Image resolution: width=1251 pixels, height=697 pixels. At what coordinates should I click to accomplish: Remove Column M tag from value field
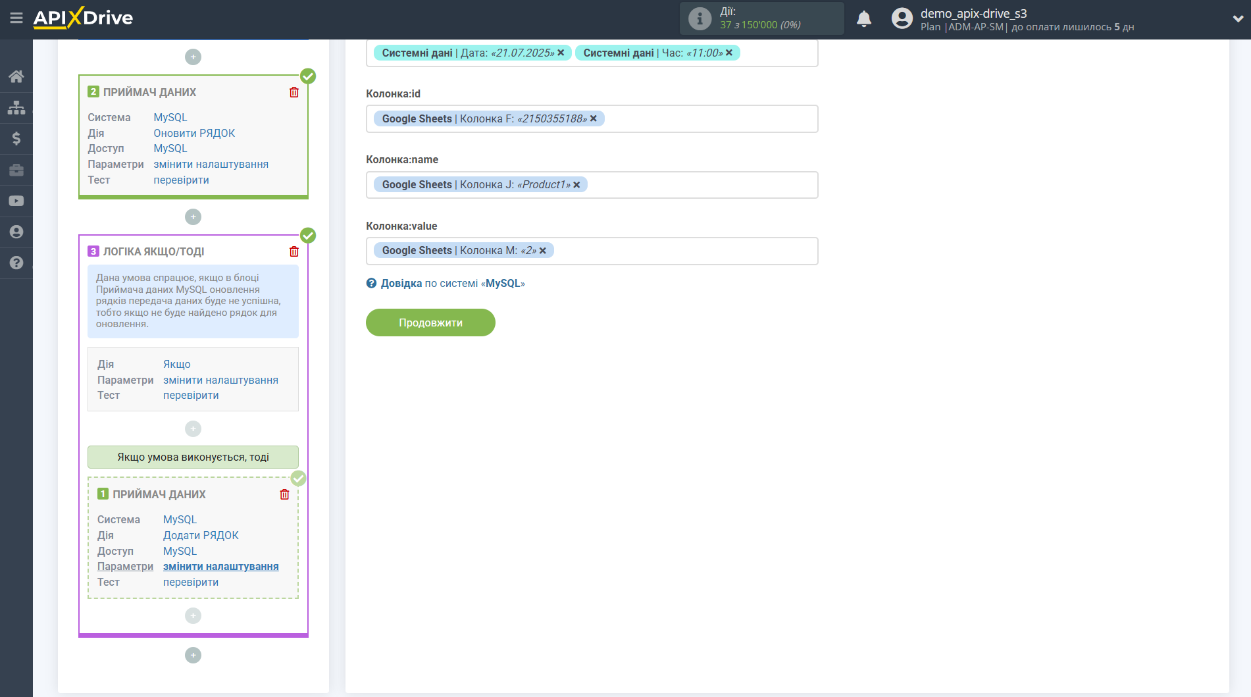pos(542,251)
